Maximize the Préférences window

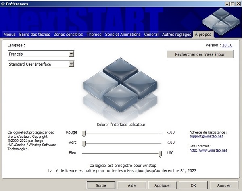tap(233, 4)
